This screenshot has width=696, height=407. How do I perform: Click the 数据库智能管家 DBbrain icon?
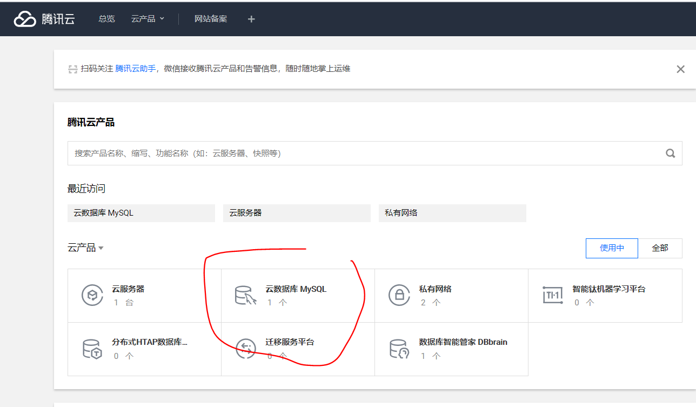[399, 349]
